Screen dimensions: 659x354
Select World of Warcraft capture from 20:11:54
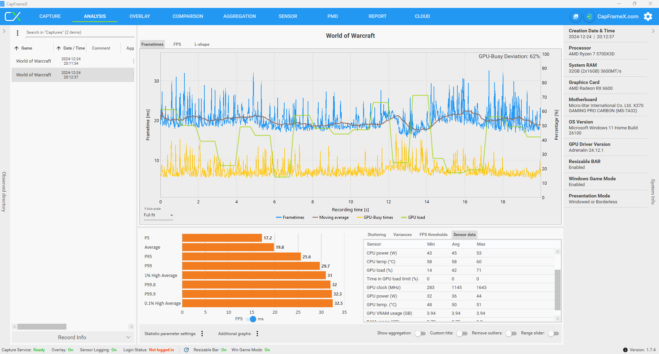tap(73, 61)
